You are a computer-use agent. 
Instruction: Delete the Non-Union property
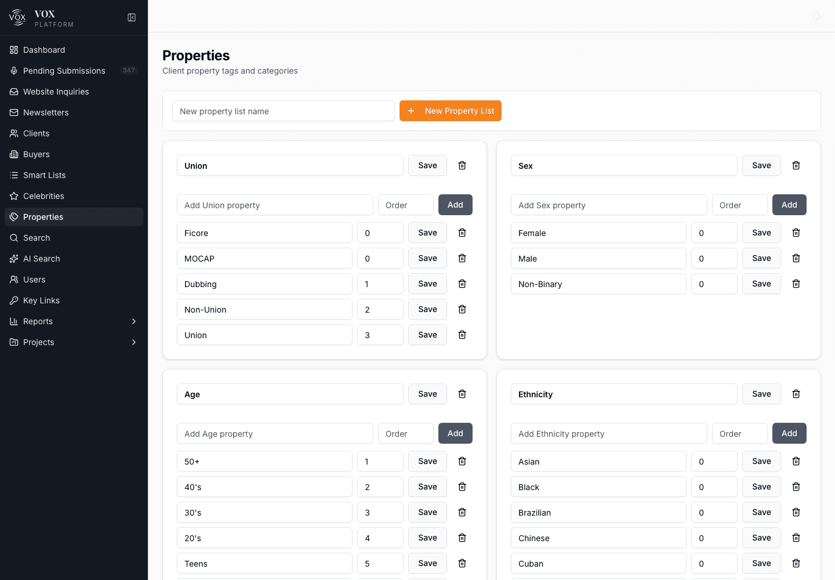[x=462, y=309]
